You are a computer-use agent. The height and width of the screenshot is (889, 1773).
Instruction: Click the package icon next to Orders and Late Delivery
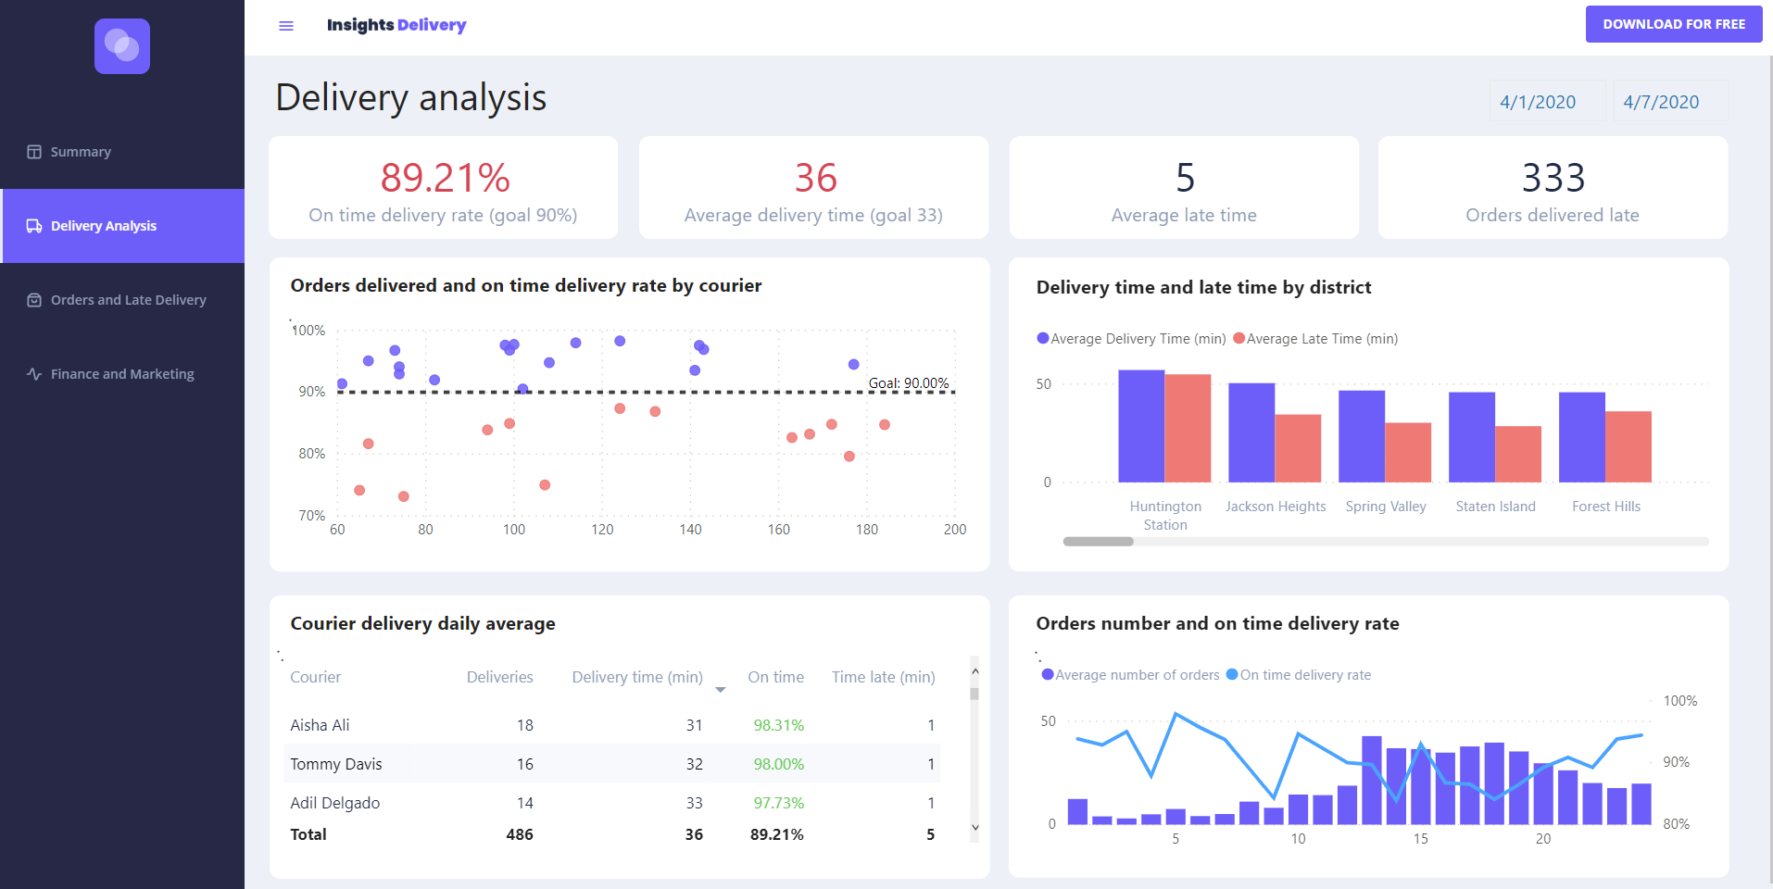[x=33, y=299]
